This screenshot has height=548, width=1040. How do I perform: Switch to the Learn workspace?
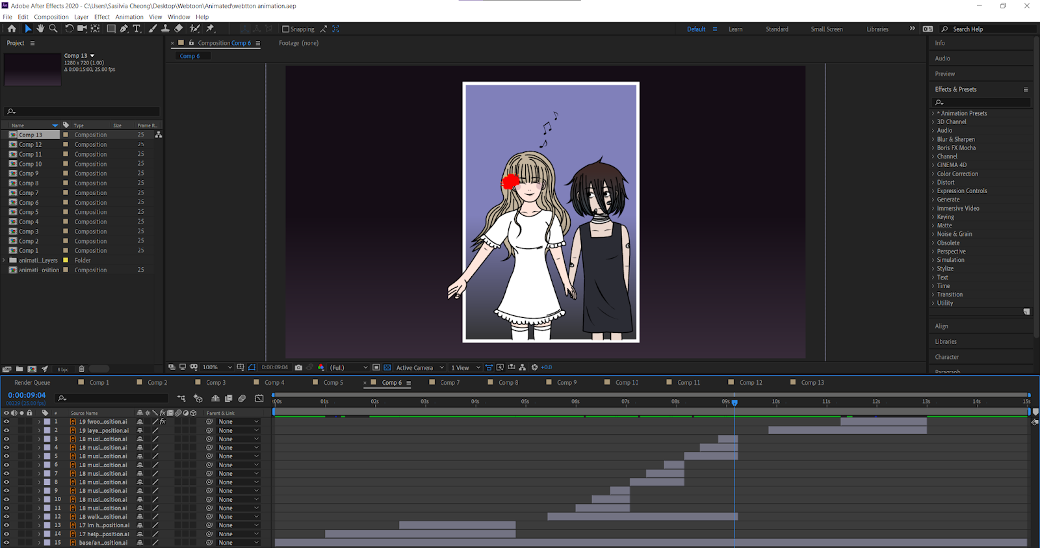pos(736,29)
